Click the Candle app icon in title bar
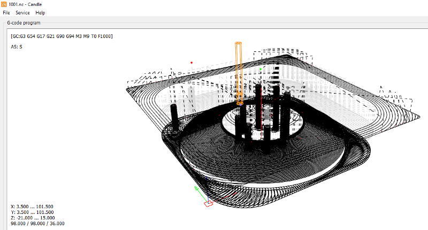This screenshot has height=230, width=428. click(4, 4)
